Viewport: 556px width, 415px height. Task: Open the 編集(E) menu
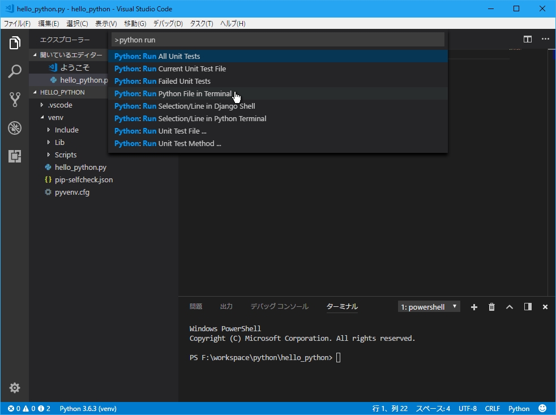pos(49,23)
